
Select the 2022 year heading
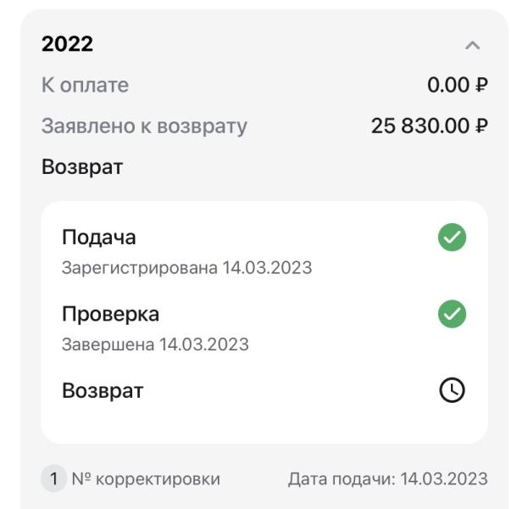(67, 45)
